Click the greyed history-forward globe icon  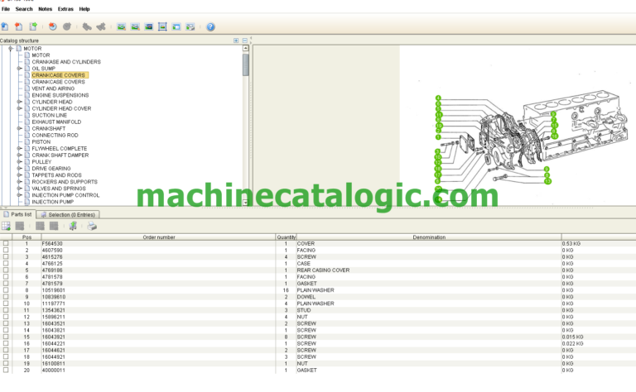pyautogui.click(x=67, y=26)
